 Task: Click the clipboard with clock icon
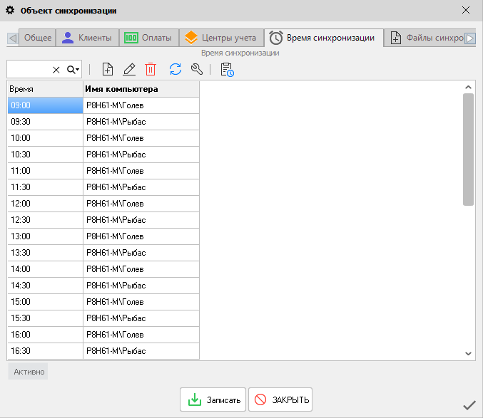(x=227, y=69)
